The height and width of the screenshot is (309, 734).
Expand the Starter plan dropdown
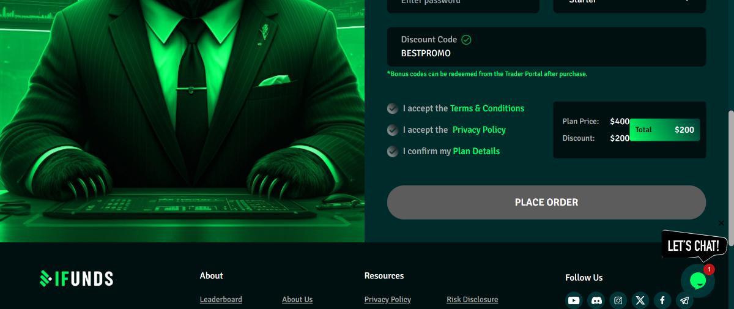click(629, 4)
